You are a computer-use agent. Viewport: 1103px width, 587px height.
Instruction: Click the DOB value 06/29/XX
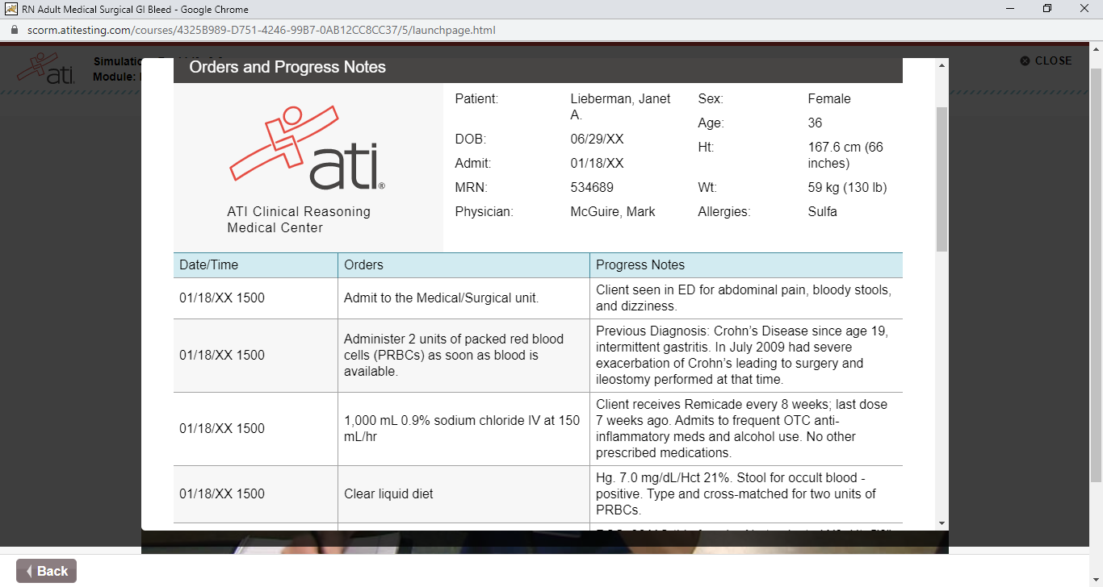click(x=597, y=139)
